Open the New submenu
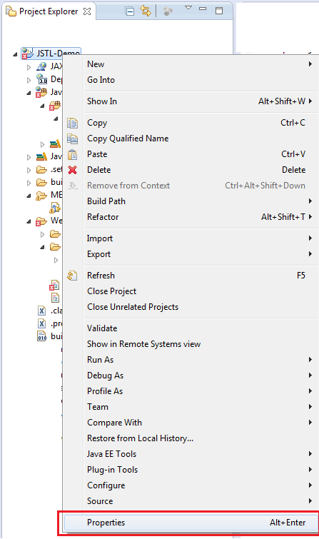 [191, 64]
